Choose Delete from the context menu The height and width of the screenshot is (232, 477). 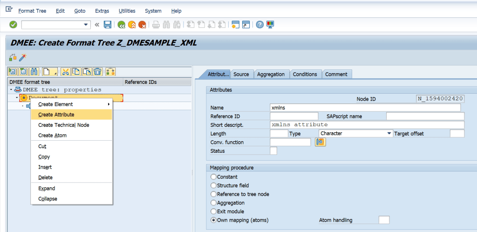[x=72, y=177]
